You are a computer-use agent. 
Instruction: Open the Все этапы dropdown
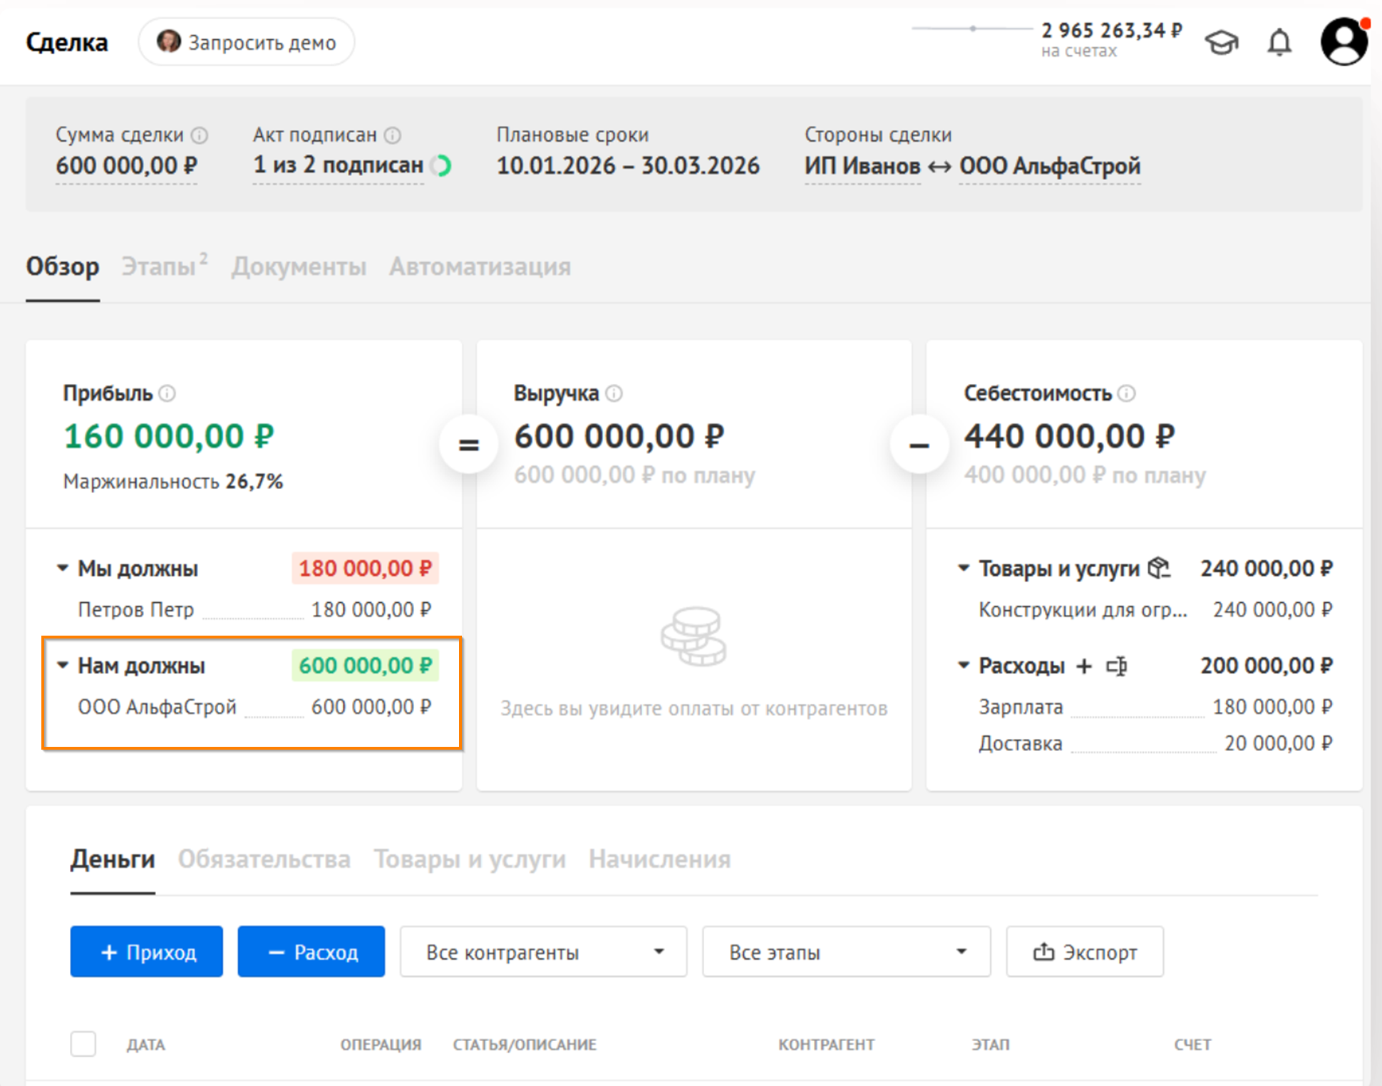coord(846,952)
